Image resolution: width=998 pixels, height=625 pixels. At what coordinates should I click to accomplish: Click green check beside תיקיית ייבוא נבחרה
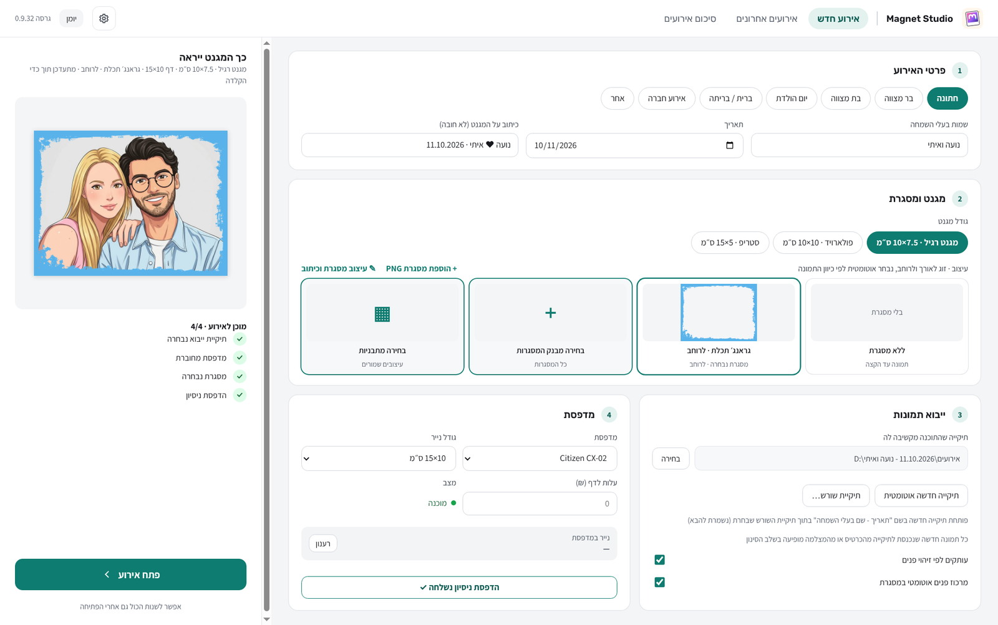point(240,339)
